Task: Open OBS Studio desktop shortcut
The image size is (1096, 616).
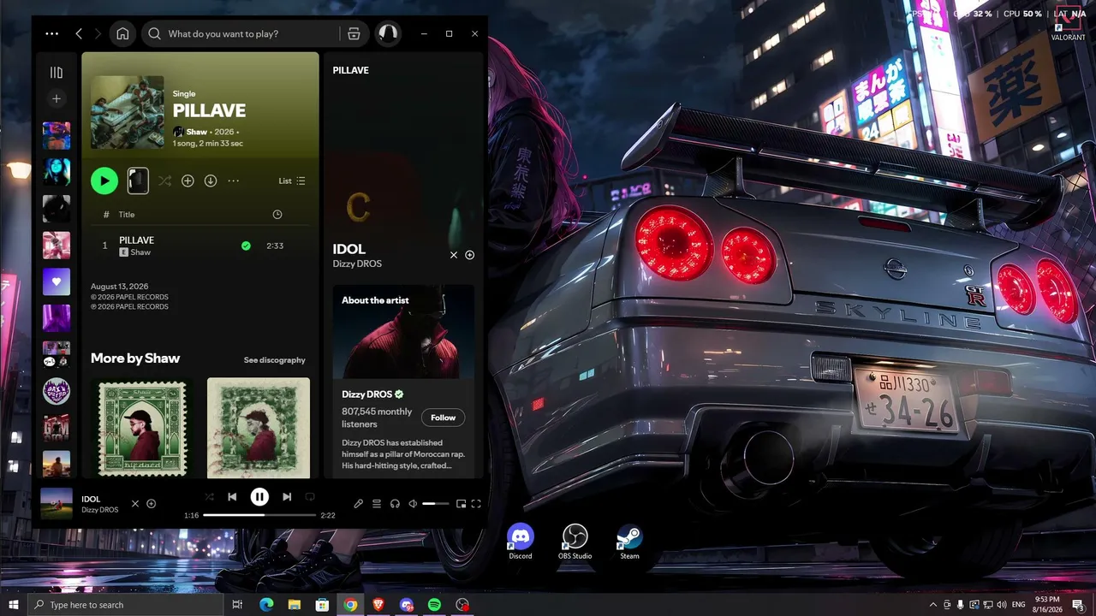Action: click(575, 542)
